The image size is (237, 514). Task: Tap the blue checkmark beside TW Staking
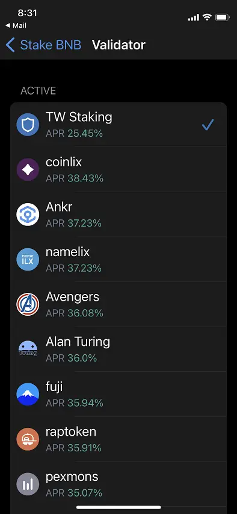click(208, 125)
